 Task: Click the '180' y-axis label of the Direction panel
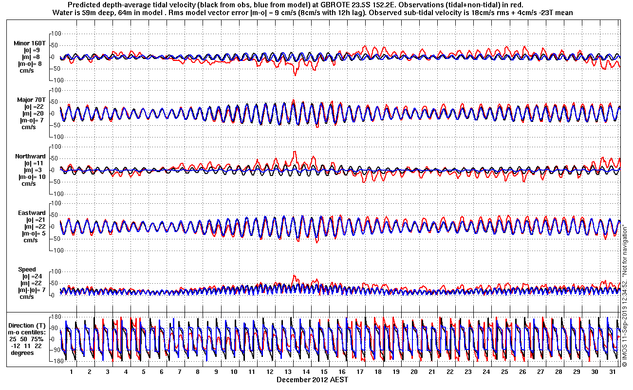(x=55, y=316)
